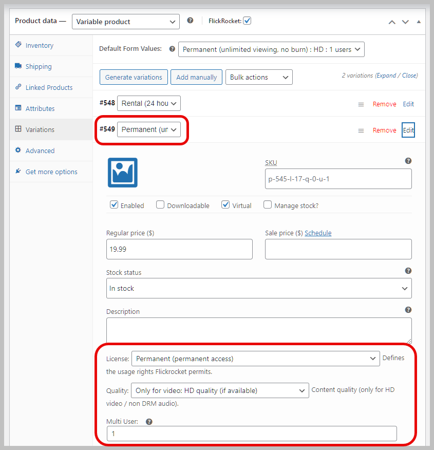Open the Variable product type dropdown

126,22
